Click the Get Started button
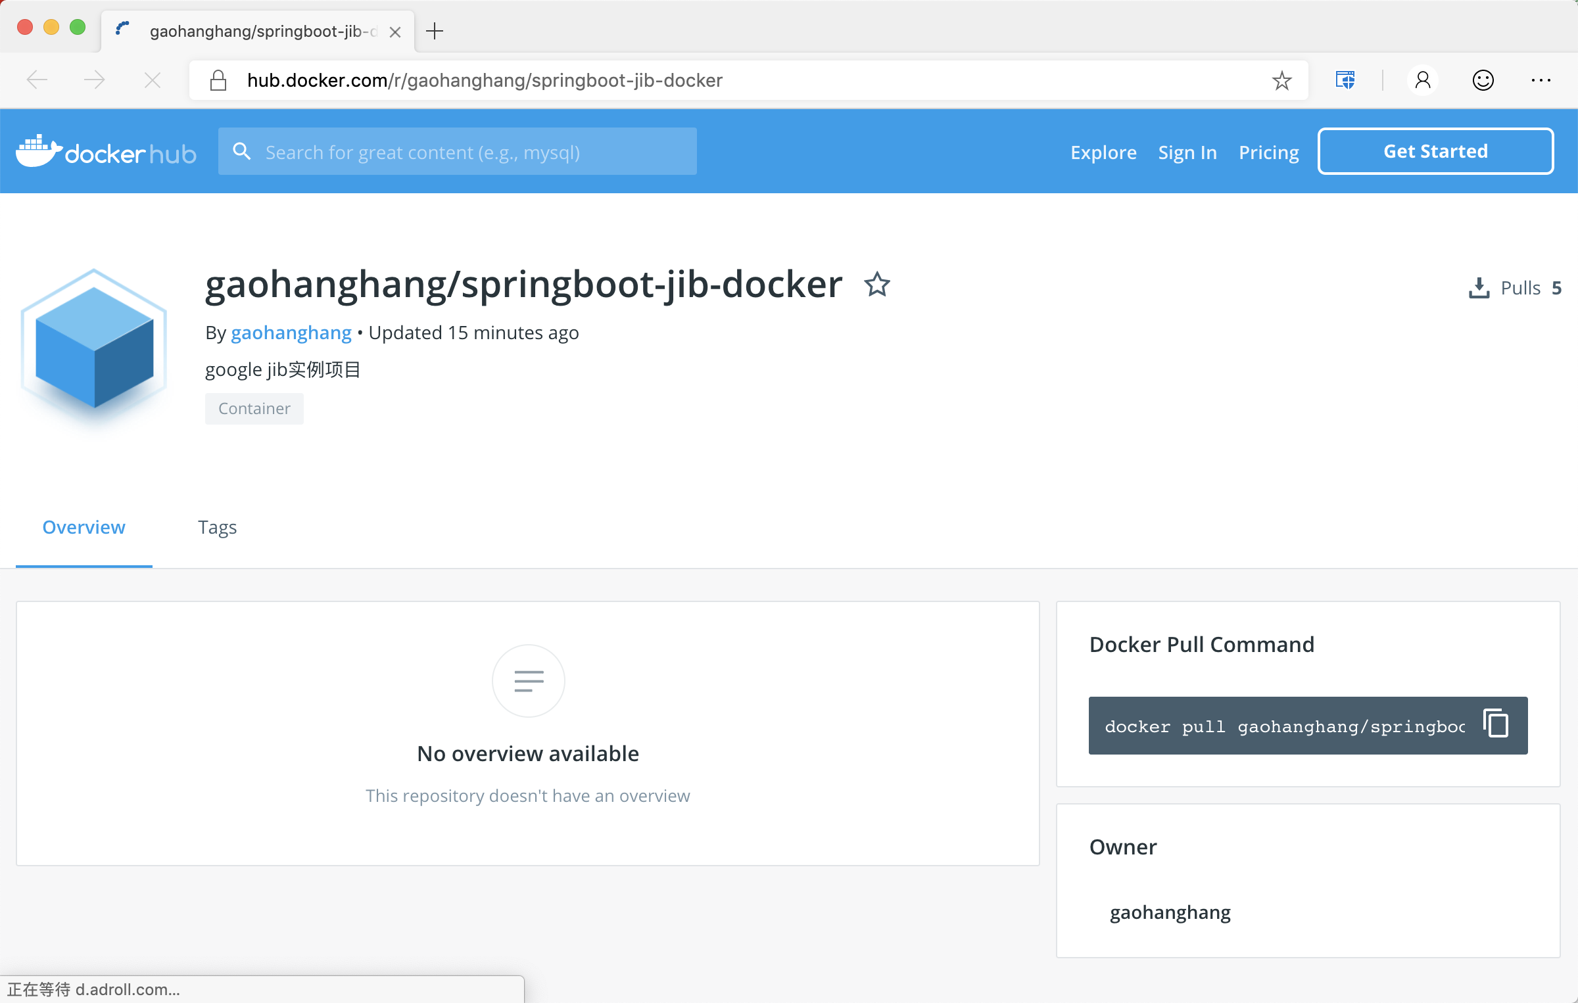Screen dimensions: 1578x1003 tap(1435, 151)
